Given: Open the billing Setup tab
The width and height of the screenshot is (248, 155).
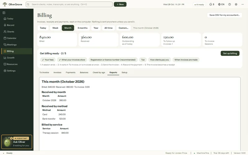Looking at the screenshot, I should pyautogui.click(x=124, y=73).
